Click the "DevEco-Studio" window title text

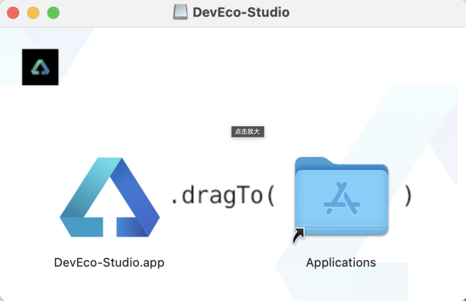pos(241,12)
